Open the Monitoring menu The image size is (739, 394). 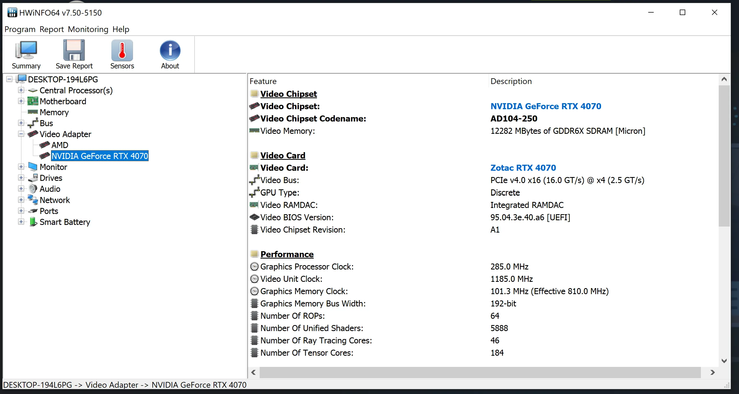pos(88,29)
